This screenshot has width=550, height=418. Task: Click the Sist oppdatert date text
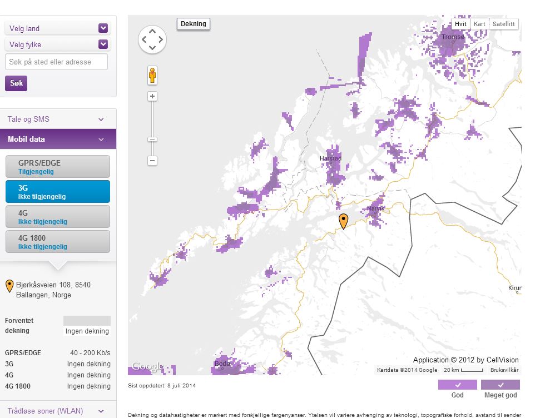pyautogui.click(x=162, y=385)
